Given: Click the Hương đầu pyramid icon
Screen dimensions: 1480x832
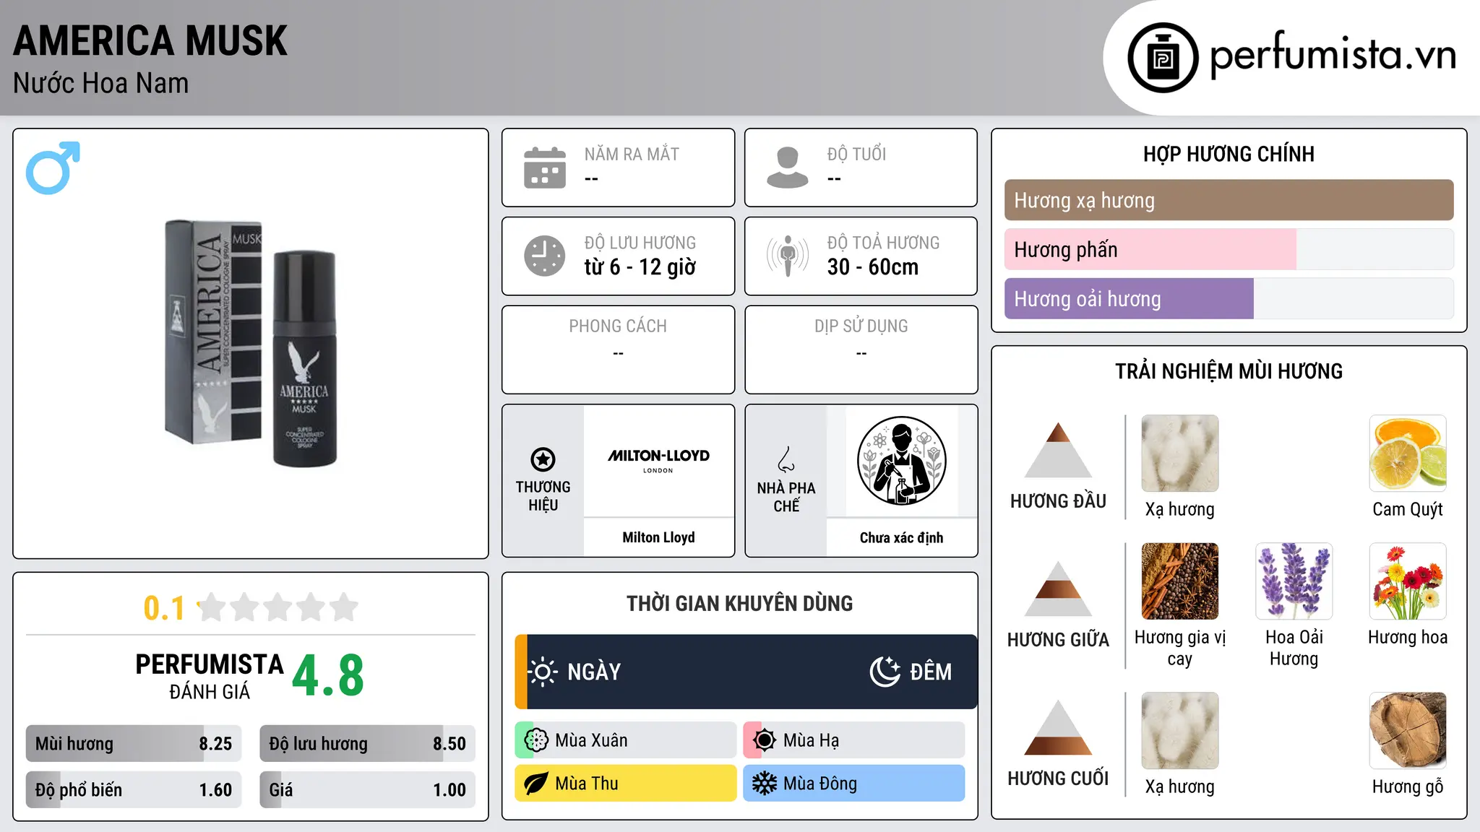Looking at the screenshot, I should (1058, 450).
